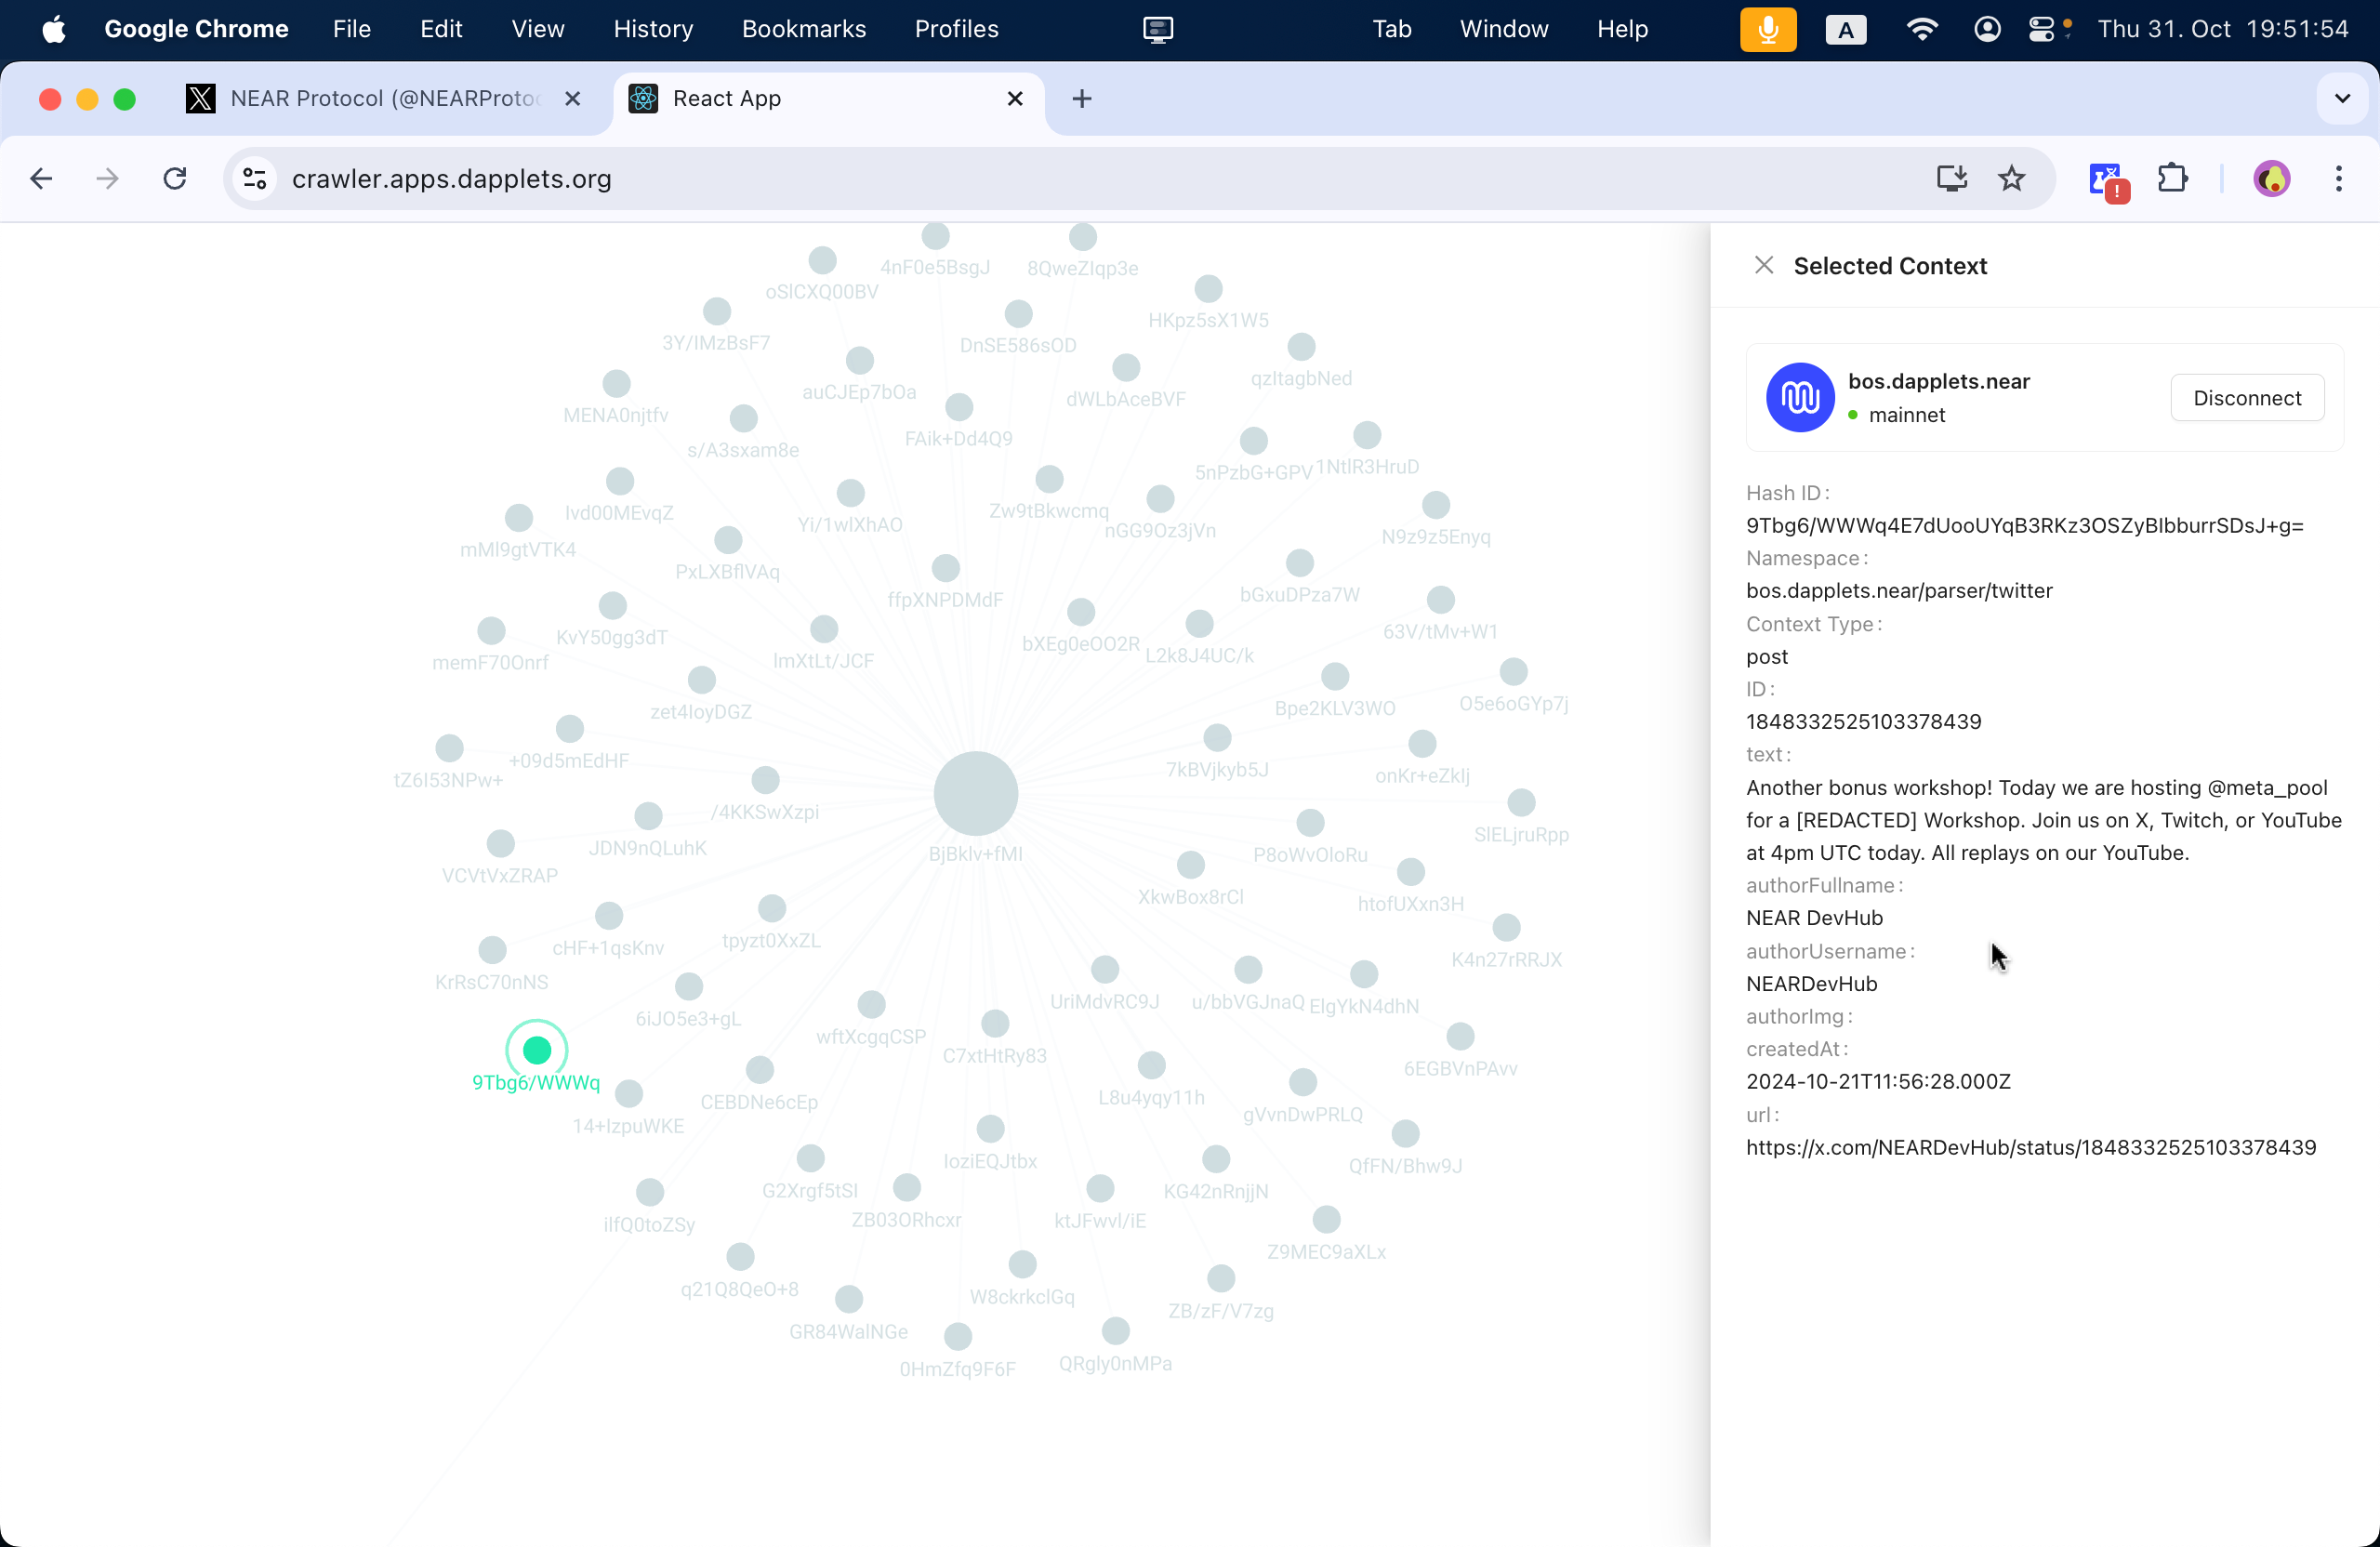Close the Selected Context panel
This screenshot has width=2380, height=1547.
point(1764,265)
